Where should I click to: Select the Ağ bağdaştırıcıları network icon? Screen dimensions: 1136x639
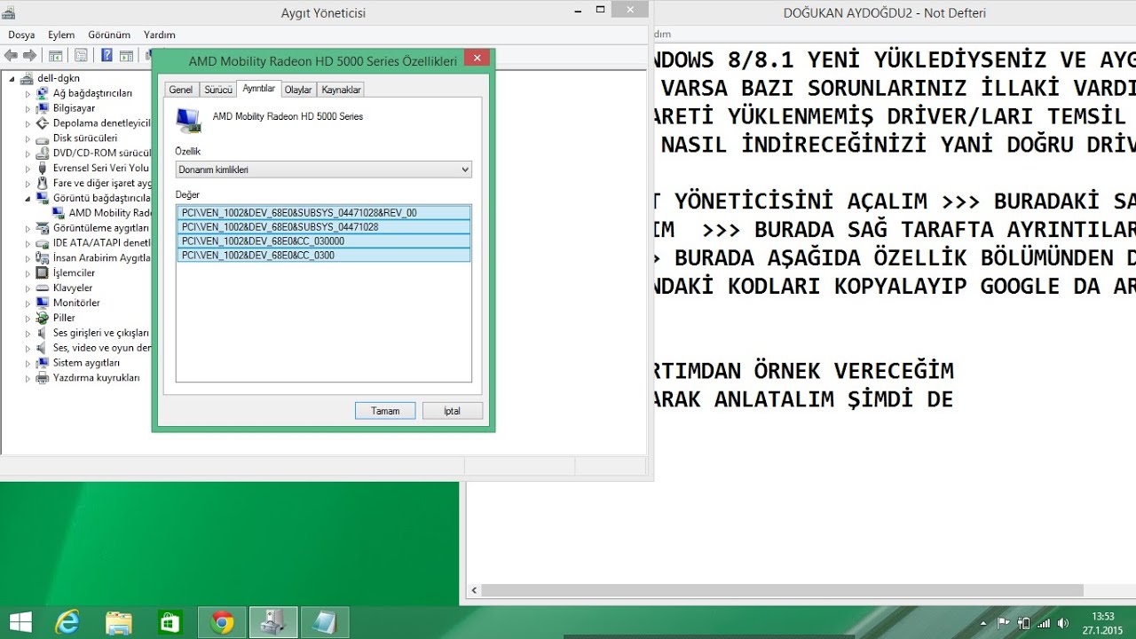click(x=43, y=93)
